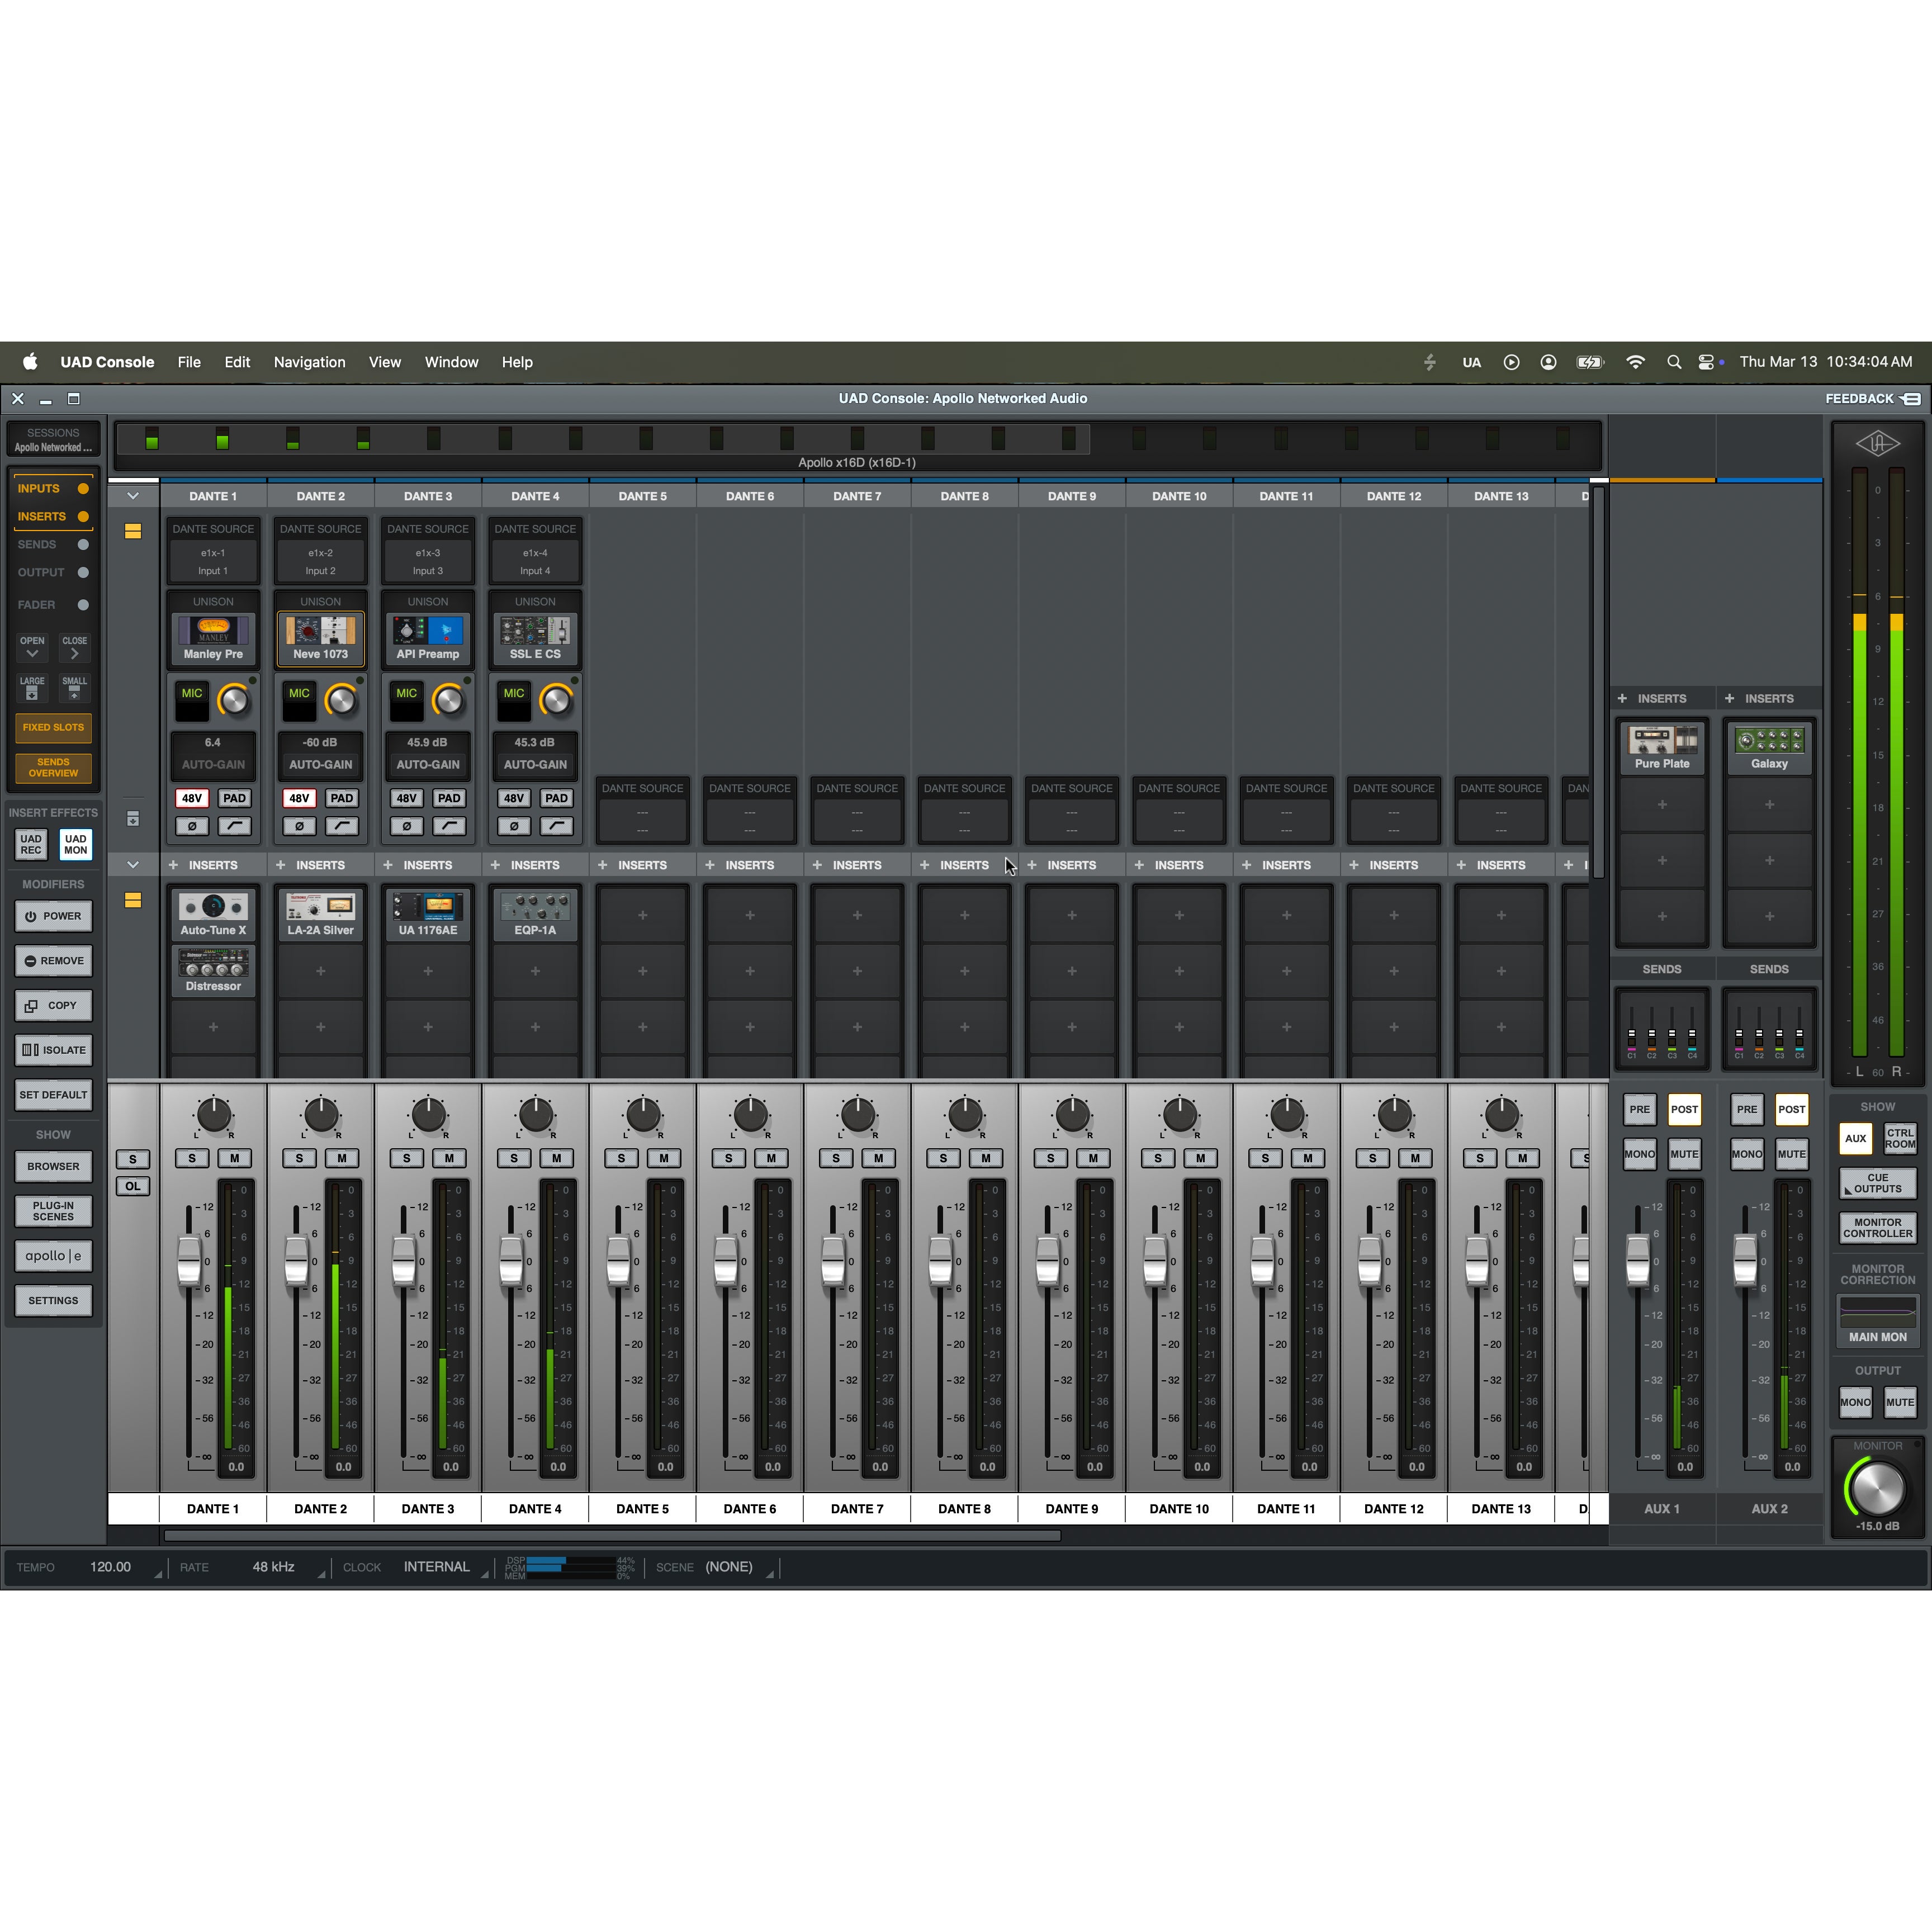Open the Auto-Tune X insert plugin
1932x1932 pixels.
point(213,915)
